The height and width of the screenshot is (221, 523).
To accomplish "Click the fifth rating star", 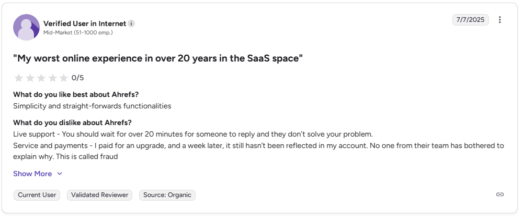I will 64,78.
